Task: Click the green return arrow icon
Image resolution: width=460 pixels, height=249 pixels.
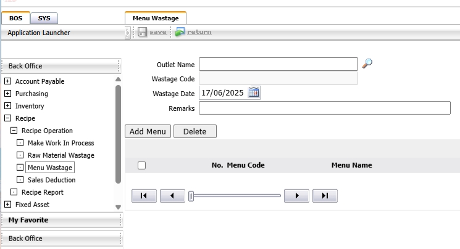Action: pyautogui.click(x=180, y=32)
